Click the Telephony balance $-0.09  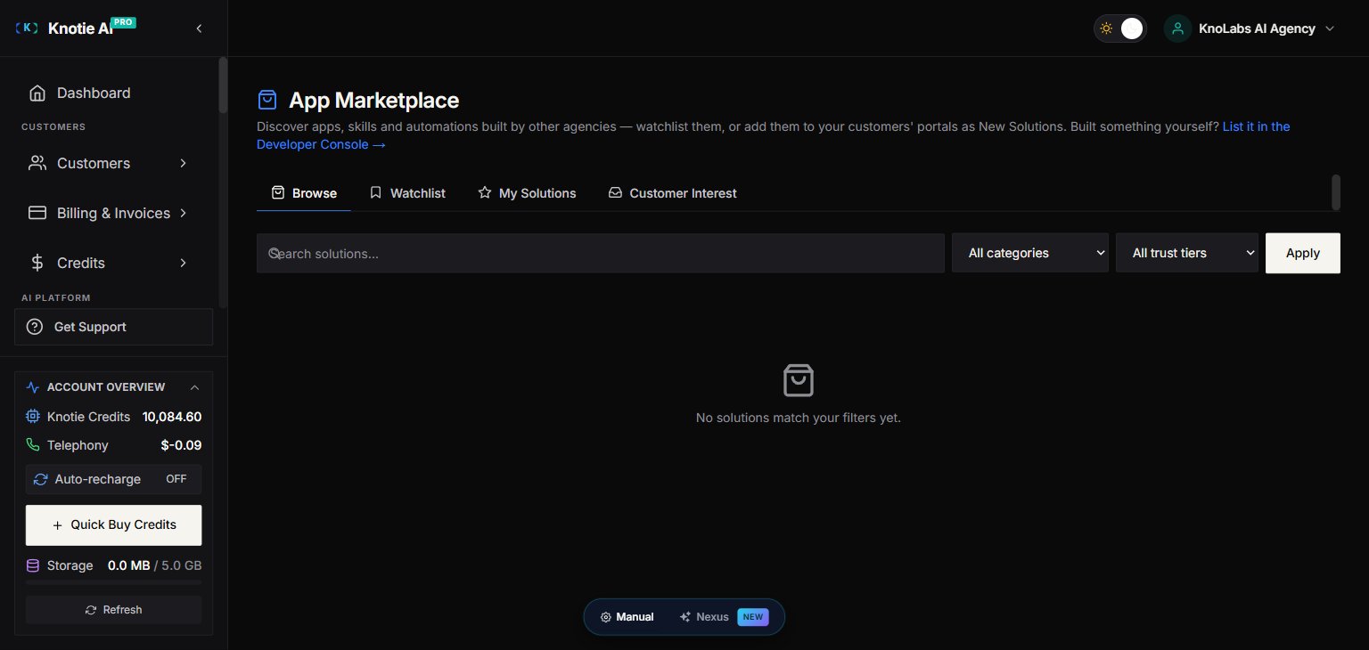tap(181, 445)
